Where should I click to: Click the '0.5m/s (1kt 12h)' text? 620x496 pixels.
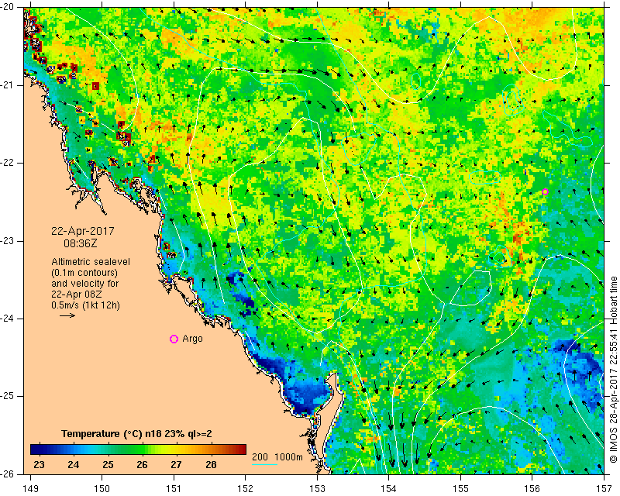coord(85,305)
